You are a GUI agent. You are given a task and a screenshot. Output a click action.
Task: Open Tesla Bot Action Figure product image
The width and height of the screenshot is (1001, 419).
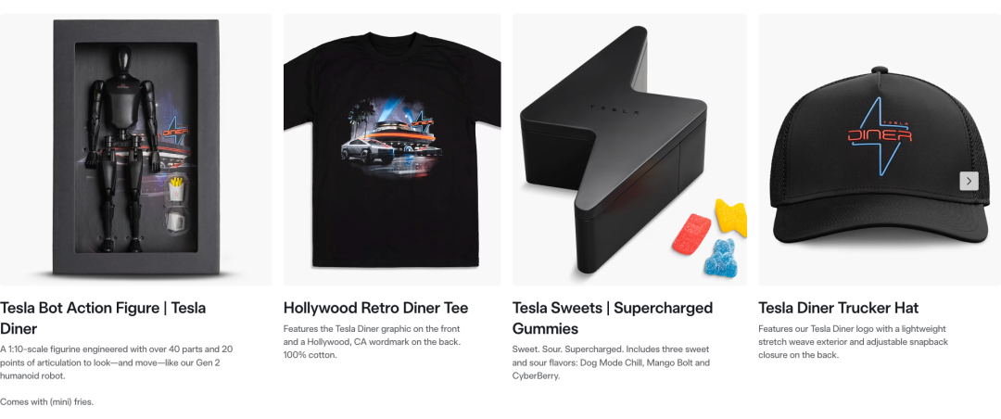click(136, 149)
